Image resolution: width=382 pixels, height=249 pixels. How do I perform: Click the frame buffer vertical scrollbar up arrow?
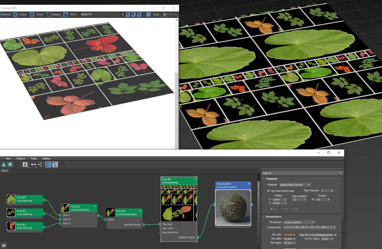(177, 20)
